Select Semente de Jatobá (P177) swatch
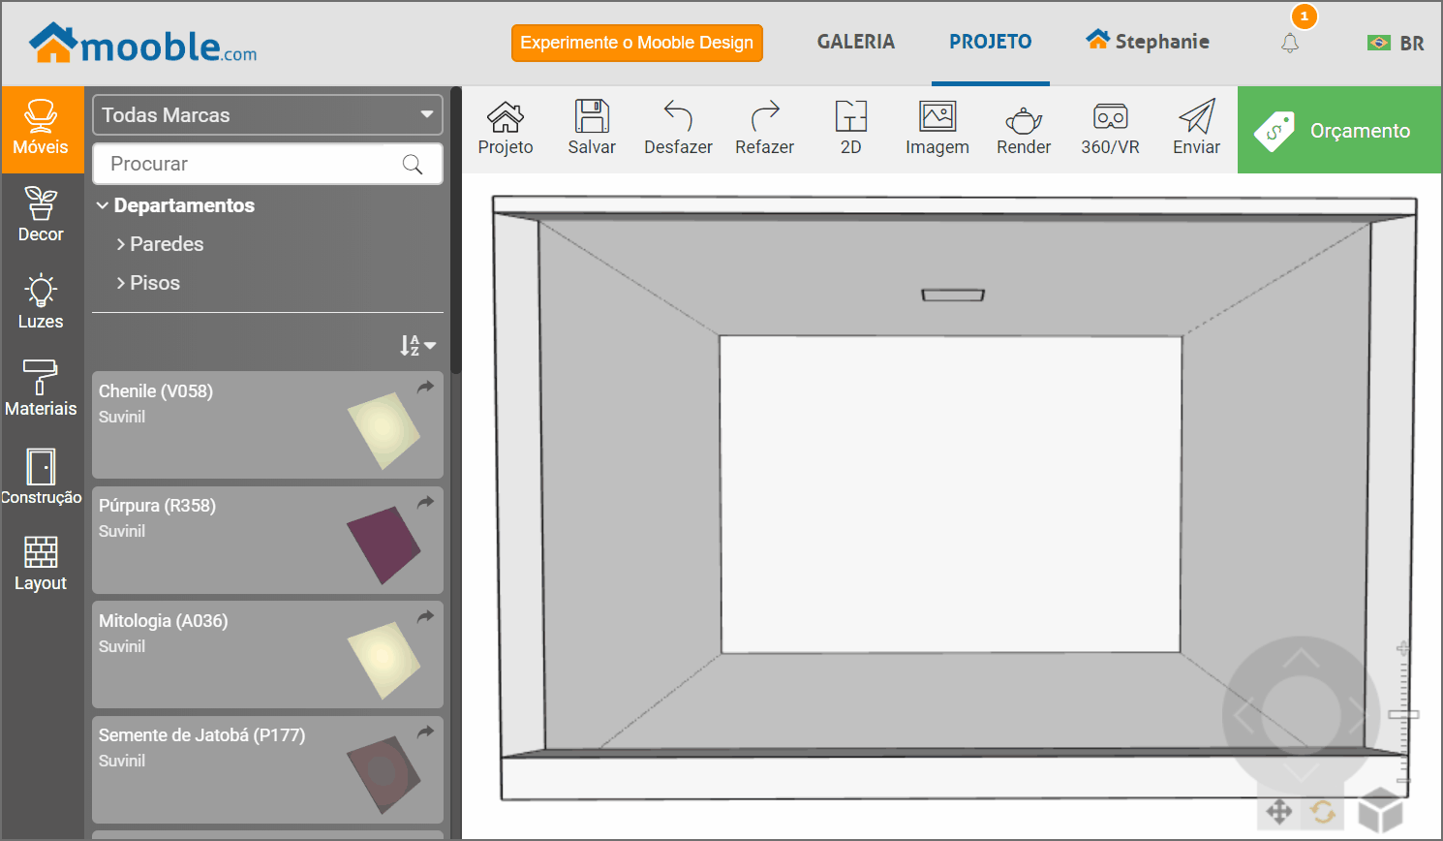The image size is (1443, 841). 384,774
